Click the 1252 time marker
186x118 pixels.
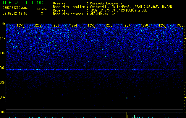(x=38, y=25)
